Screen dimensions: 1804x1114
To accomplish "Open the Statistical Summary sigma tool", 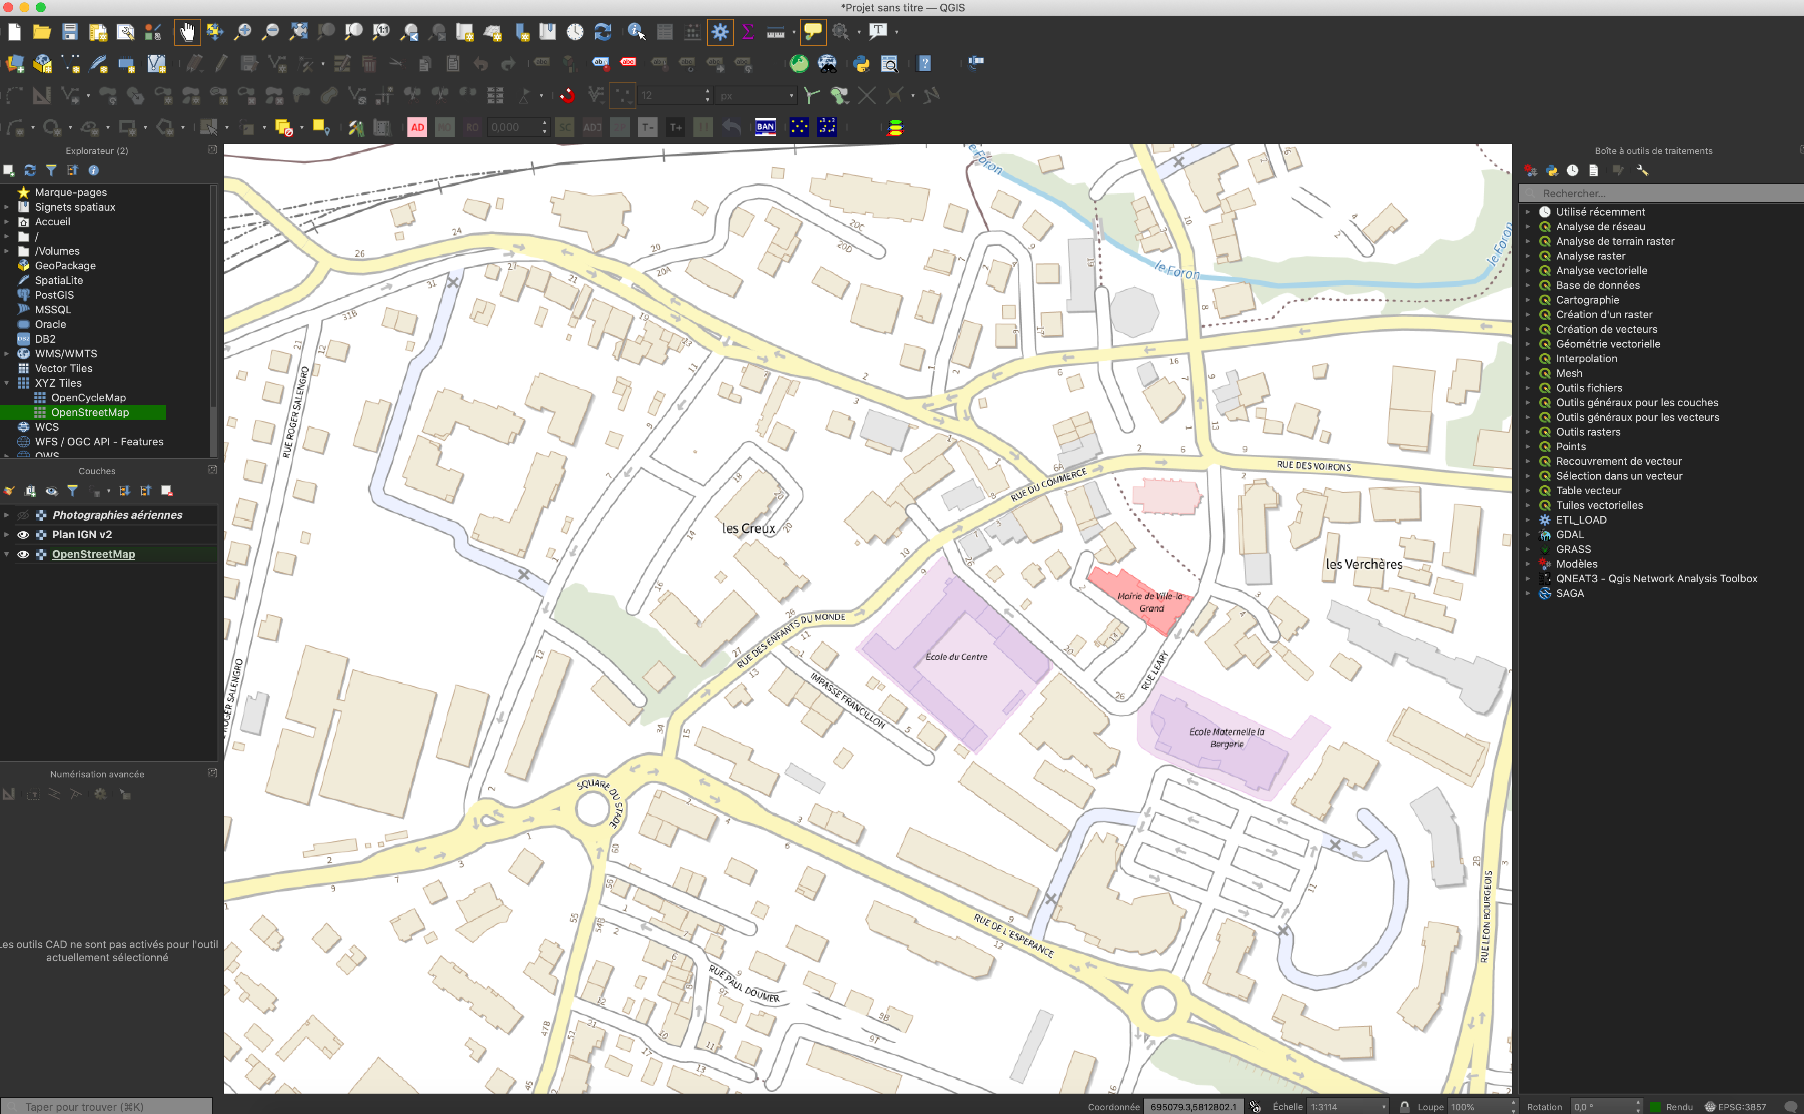I will (748, 32).
